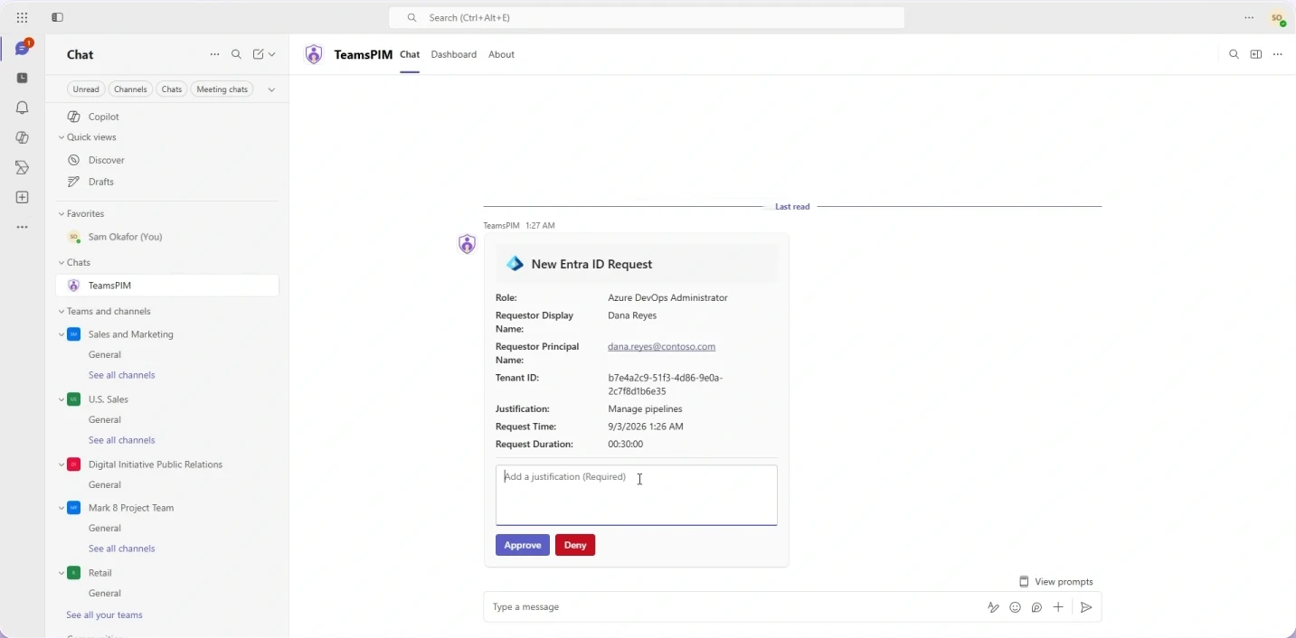Open the dana.reyes@contoso.com link
The height and width of the screenshot is (638, 1296).
[662, 346]
